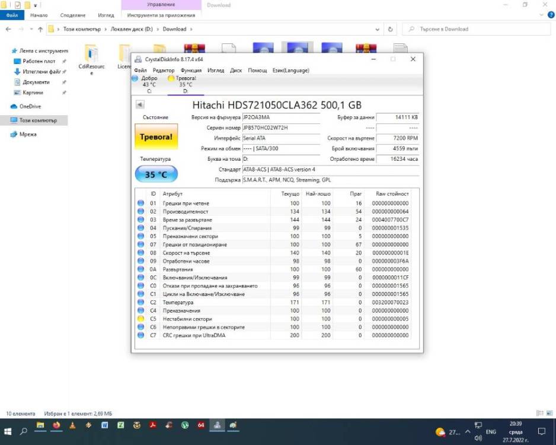Open the Функция menu
The image size is (556, 445).
[x=191, y=70]
